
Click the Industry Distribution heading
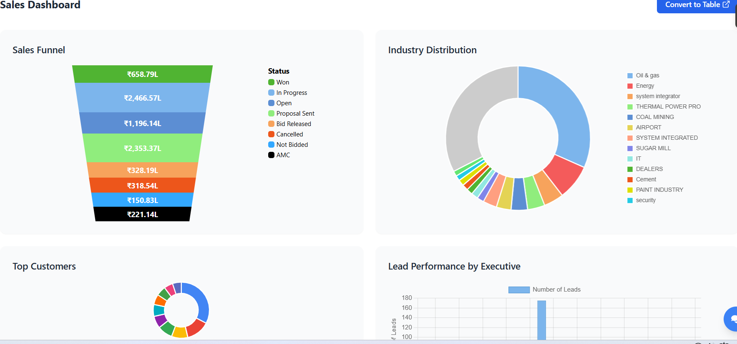tap(432, 50)
